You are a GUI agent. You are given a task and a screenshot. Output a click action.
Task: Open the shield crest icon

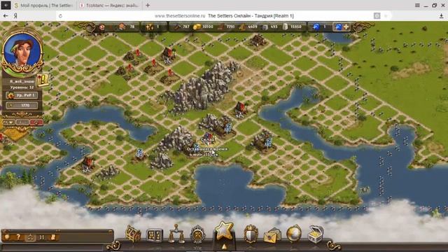(251, 234)
